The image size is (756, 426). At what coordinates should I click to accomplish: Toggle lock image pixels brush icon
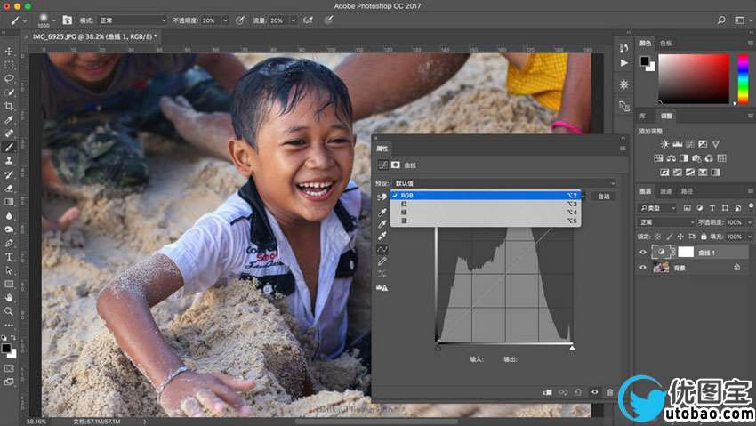669,237
